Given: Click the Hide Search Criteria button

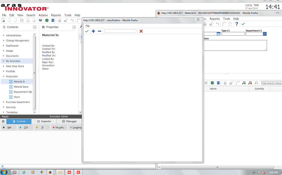Looking at the screenshot, I should [x=272, y=83].
